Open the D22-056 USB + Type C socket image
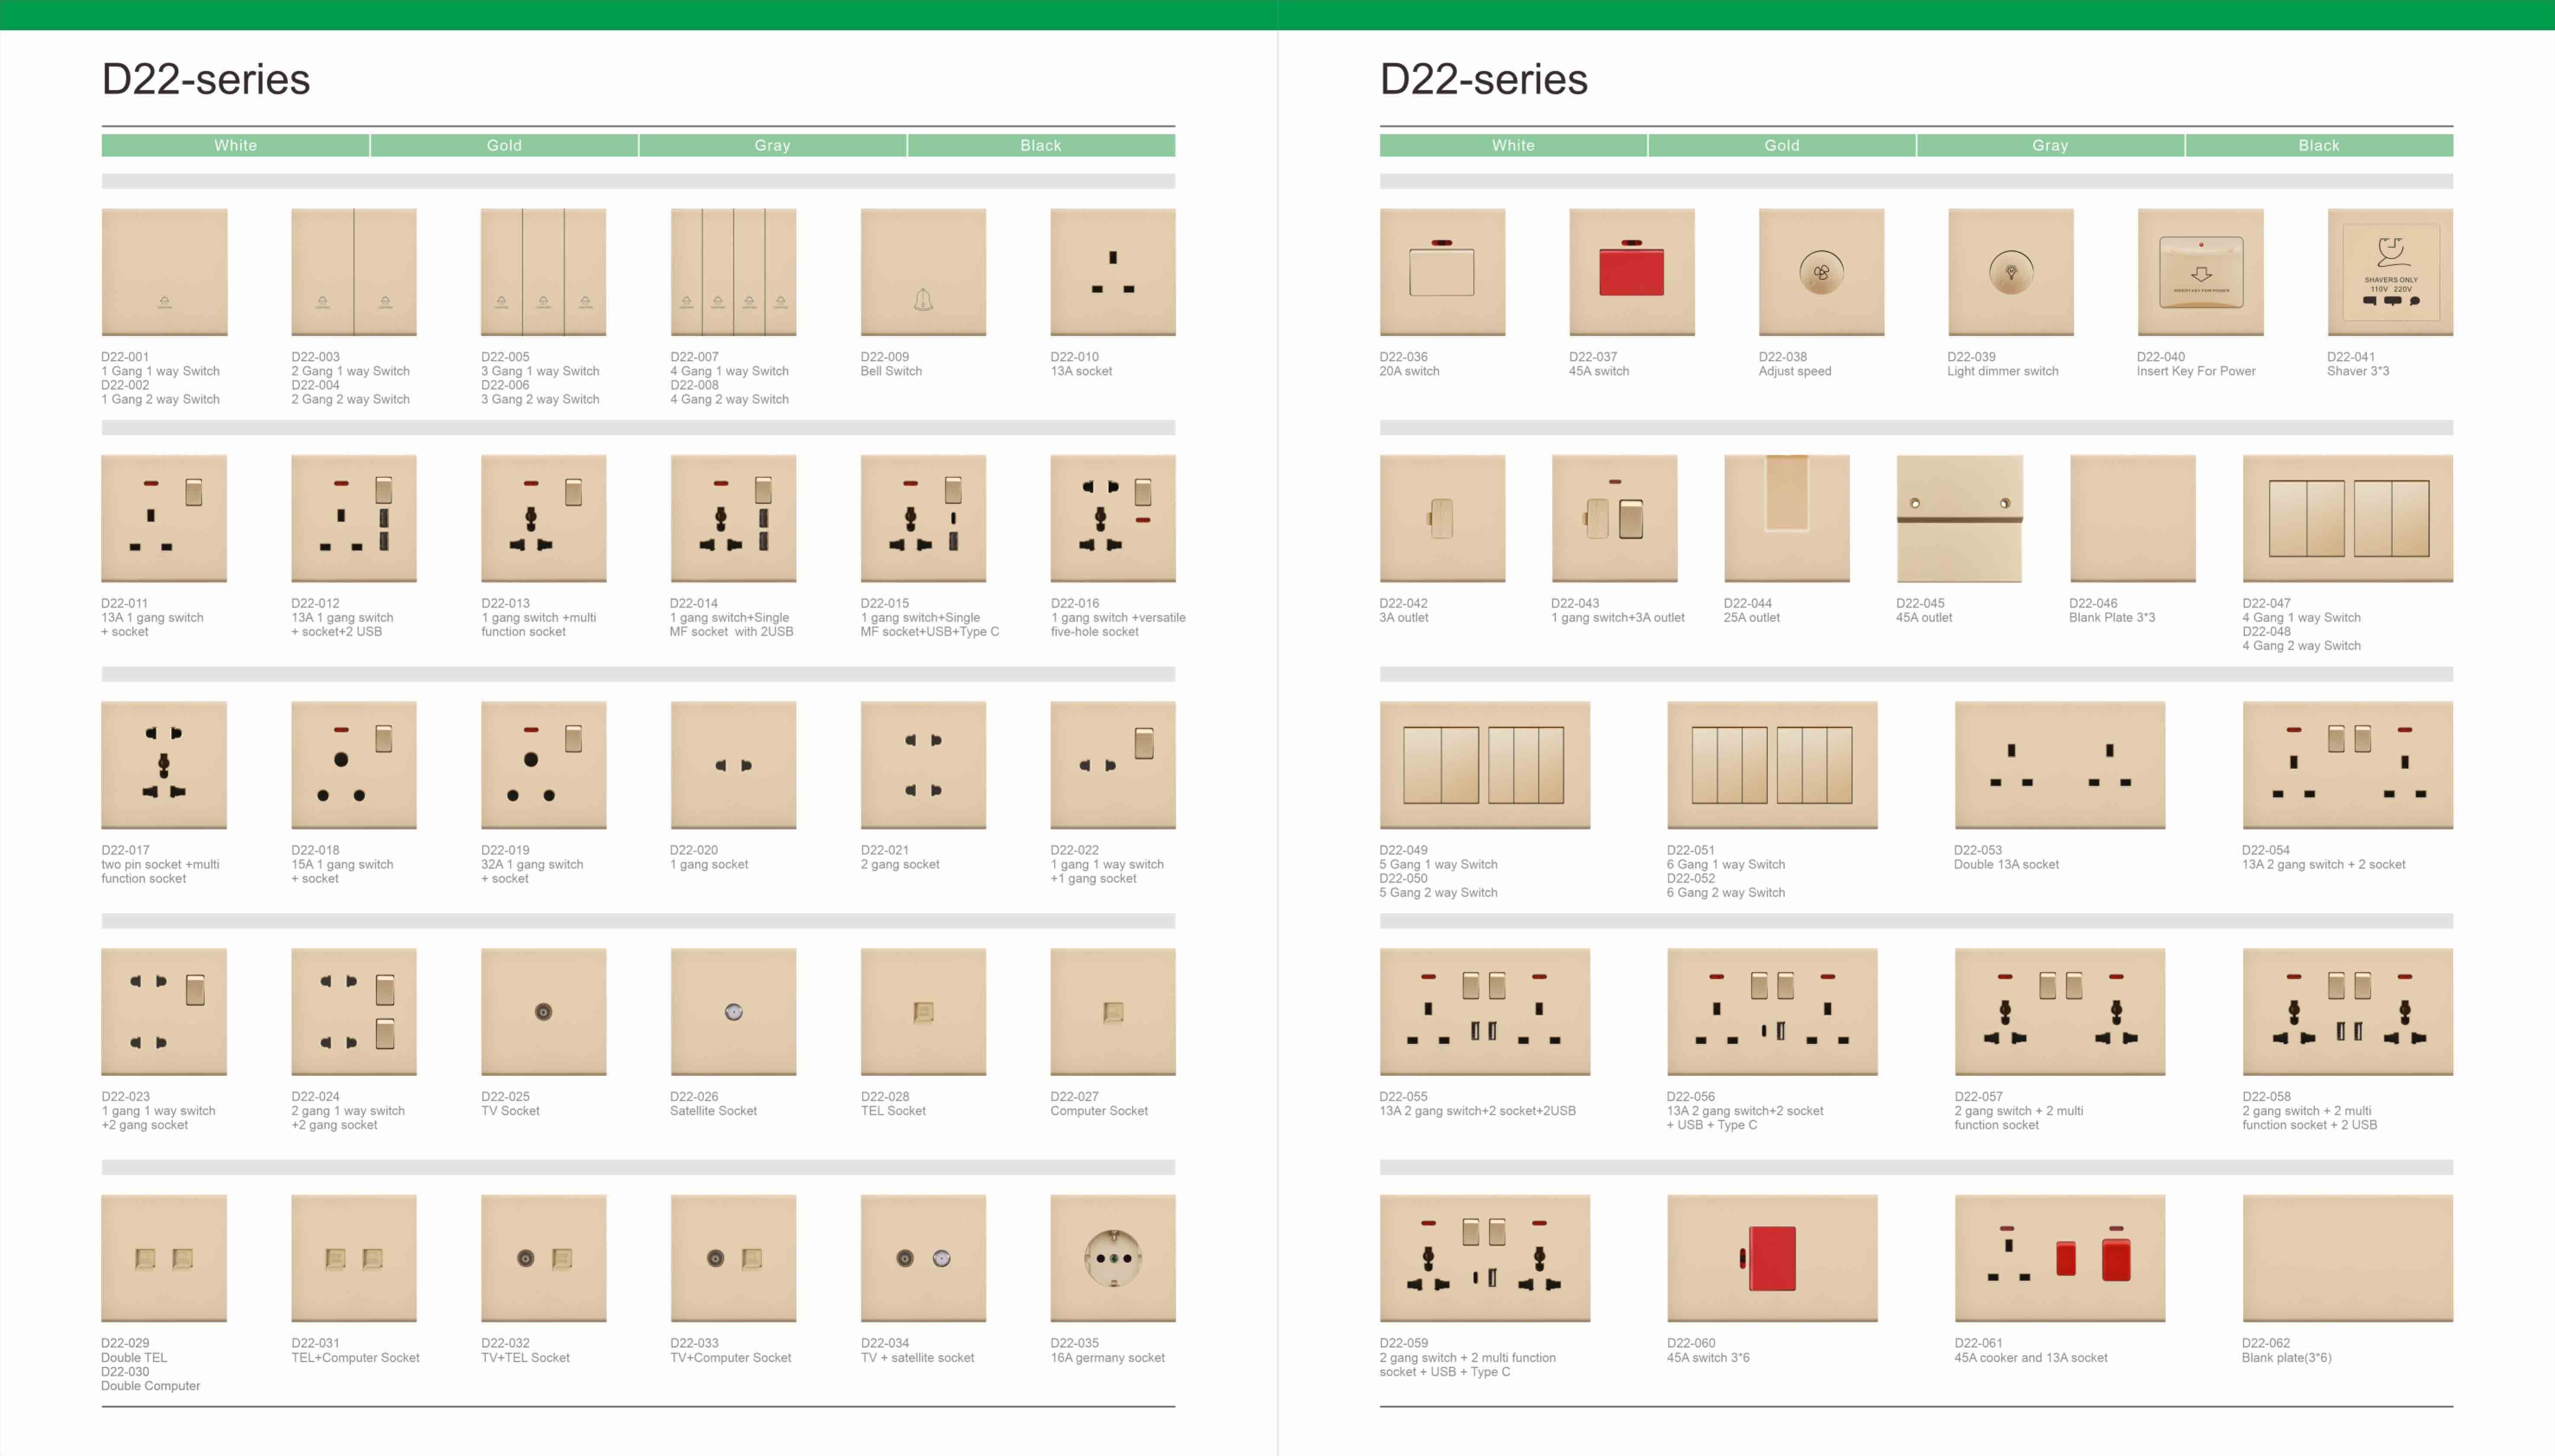The height and width of the screenshot is (1456, 2555). click(1773, 1012)
